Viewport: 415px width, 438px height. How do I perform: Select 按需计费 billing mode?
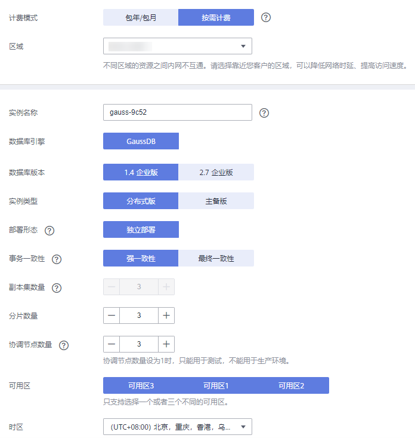click(x=216, y=17)
